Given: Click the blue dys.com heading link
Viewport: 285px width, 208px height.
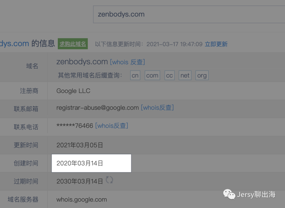Looking at the screenshot, I should tap(14, 44).
